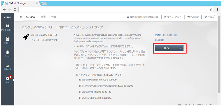Click the browser forward arrow
This screenshot has width=224, height=107.
[9, 9]
